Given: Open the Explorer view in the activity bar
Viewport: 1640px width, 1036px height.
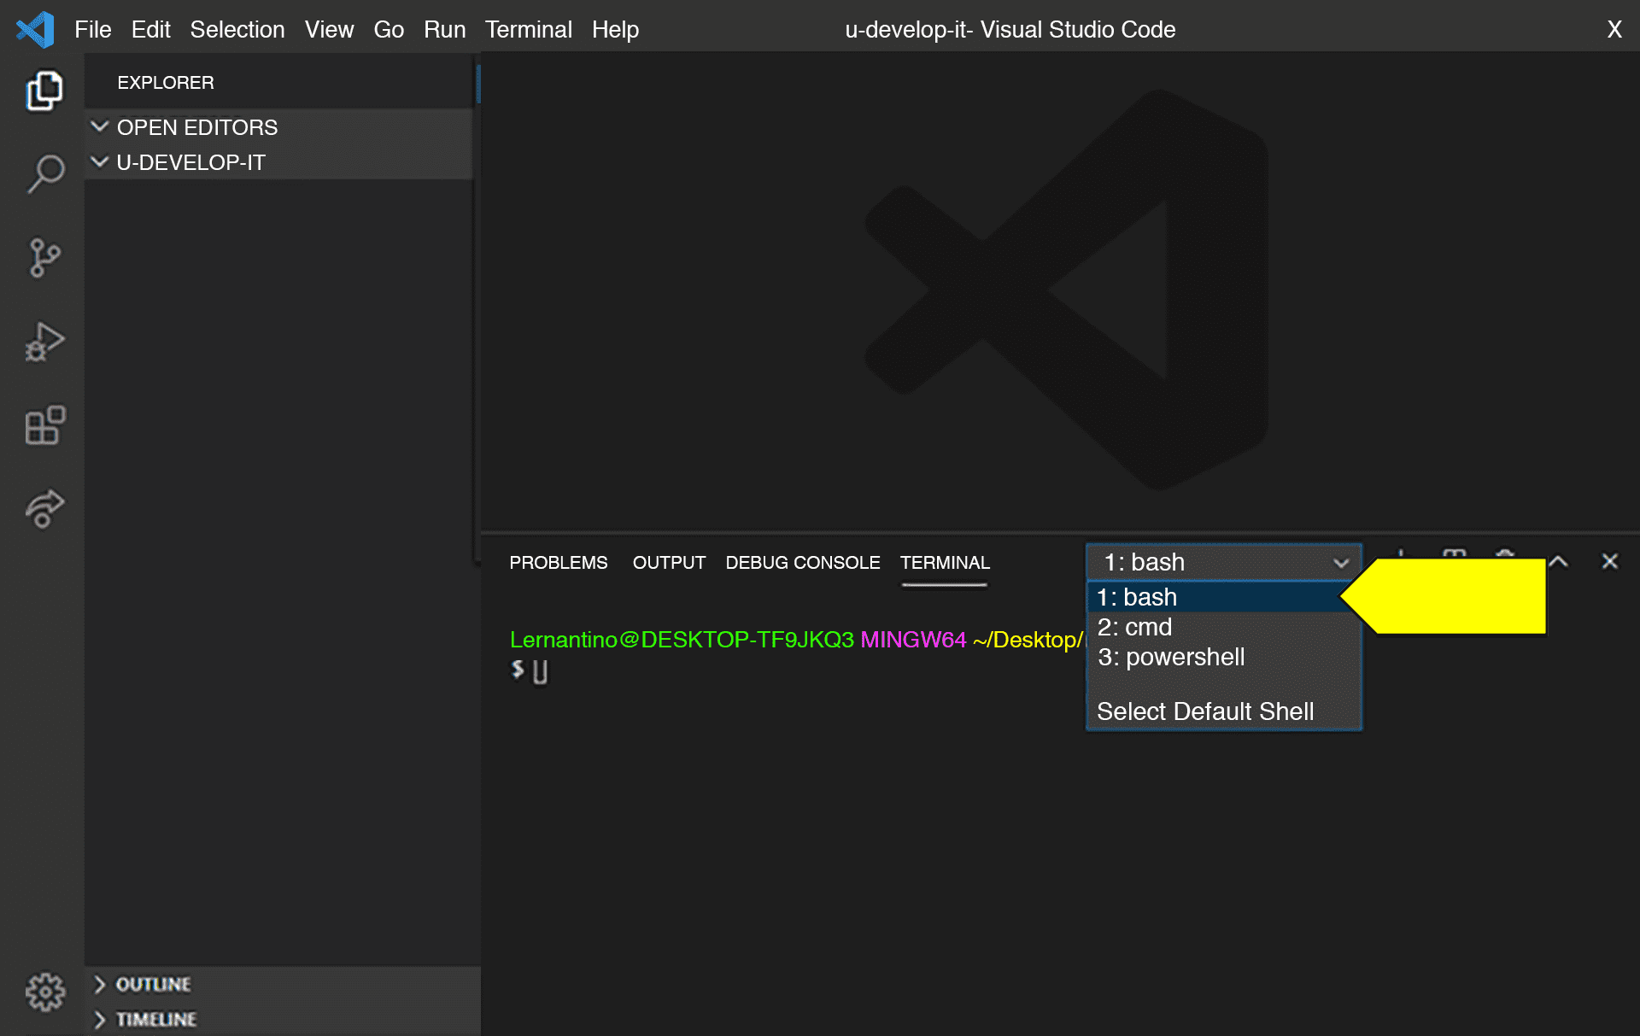Looking at the screenshot, I should [x=44, y=91].
